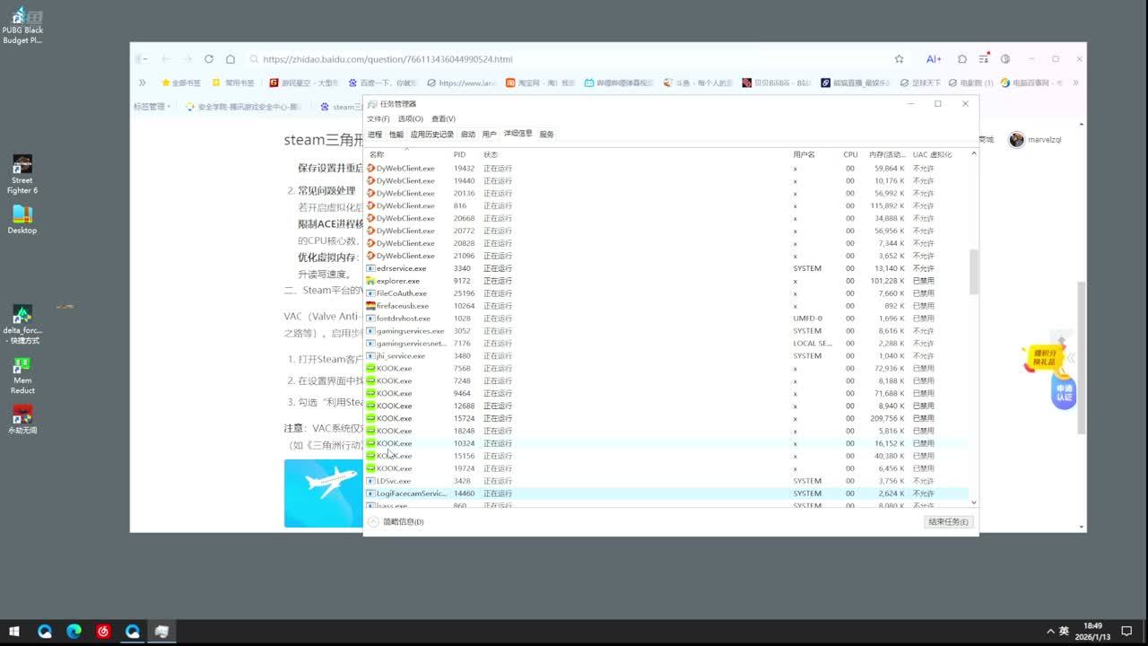This screenshot has height=646, width=1148.
Task: Click the browser reload button
Action: click(209, 59)
